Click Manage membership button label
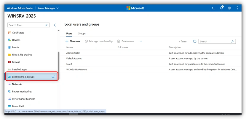The image size is (246, 119). (101, 41)
